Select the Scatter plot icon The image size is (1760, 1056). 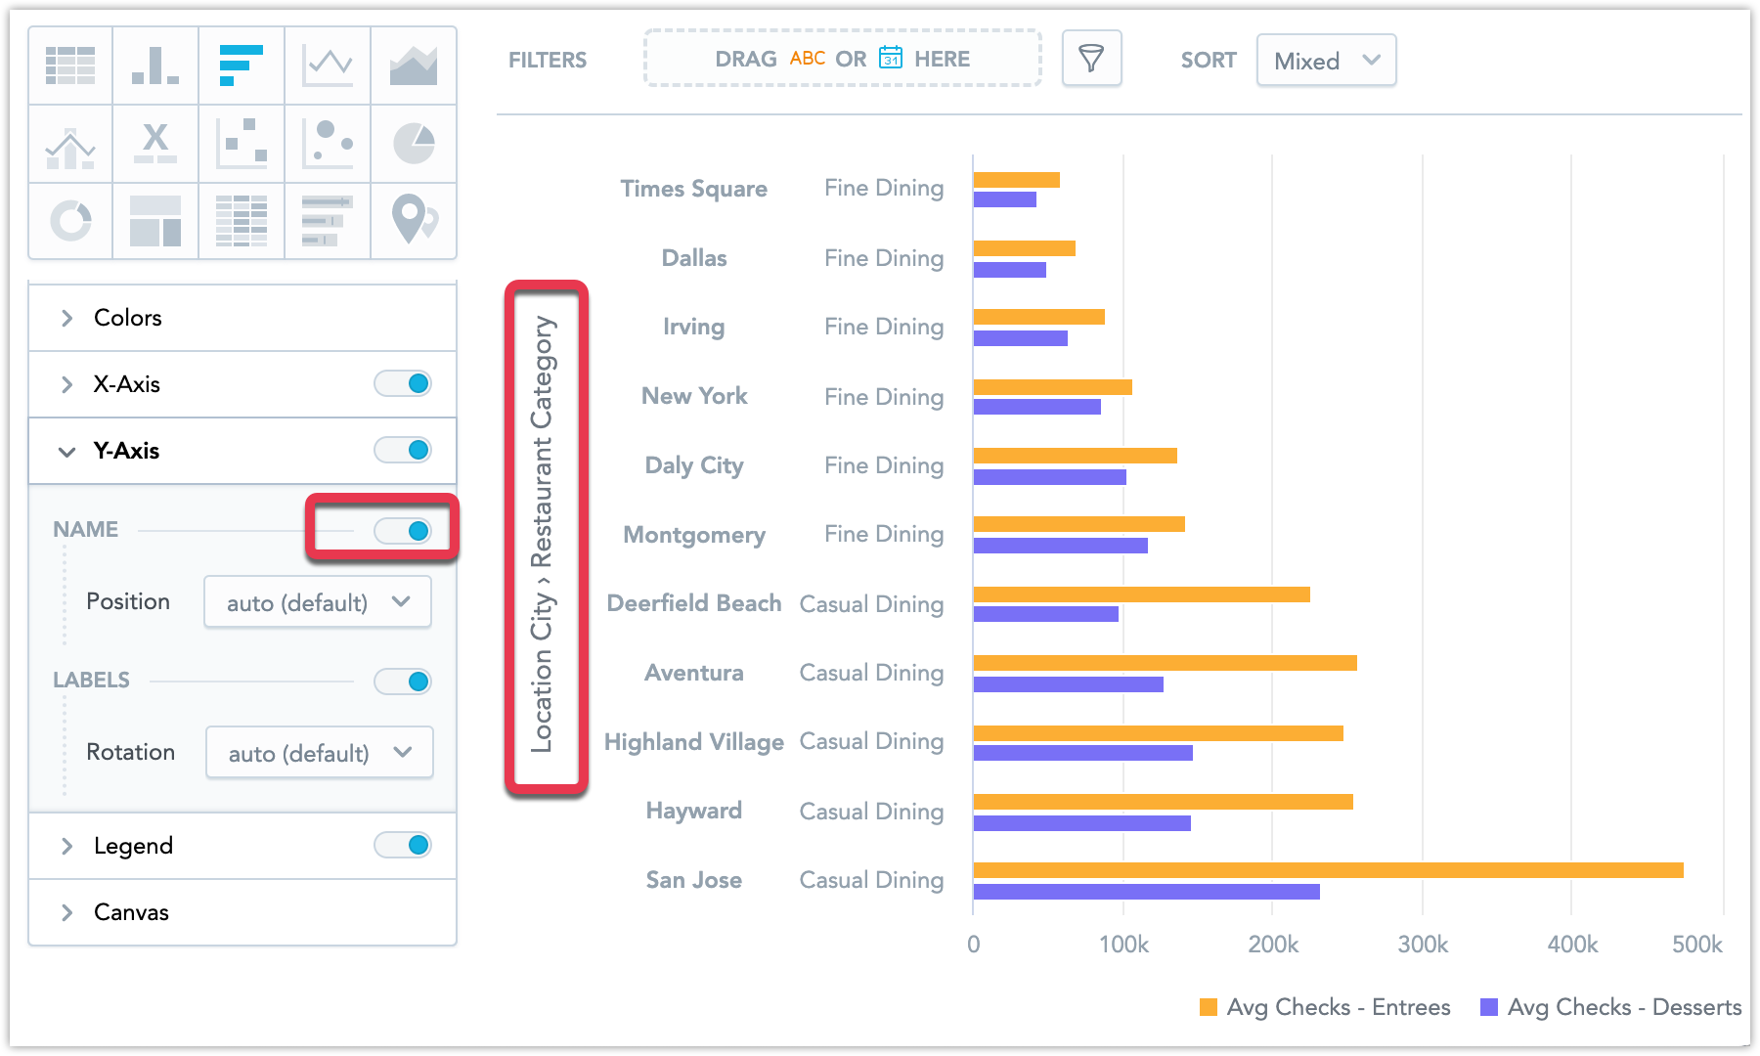(x=242, y=144)
